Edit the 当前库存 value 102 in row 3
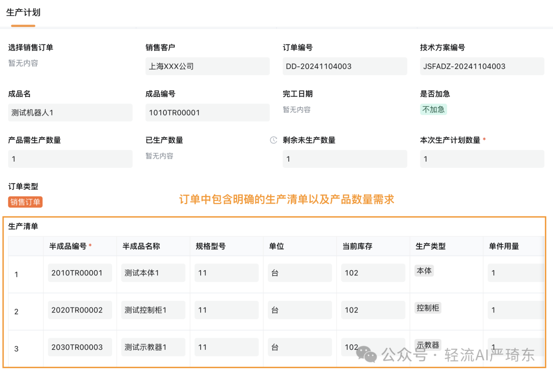Screen dimensions: 553x377 point(373,347)
